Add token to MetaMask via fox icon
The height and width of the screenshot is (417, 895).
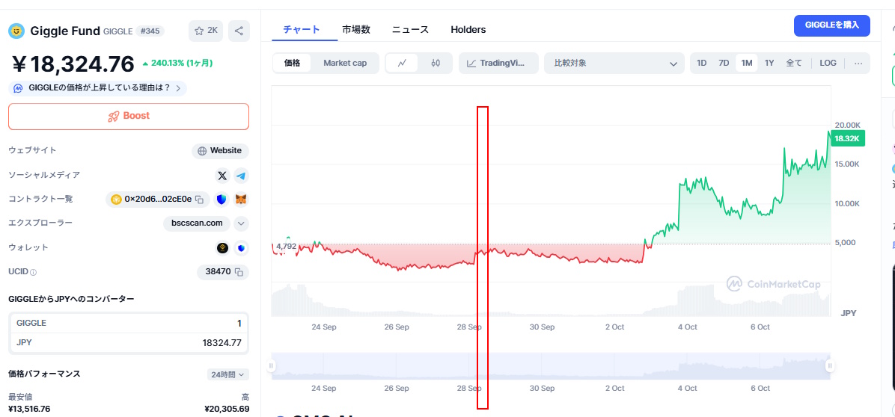[241, 200]
